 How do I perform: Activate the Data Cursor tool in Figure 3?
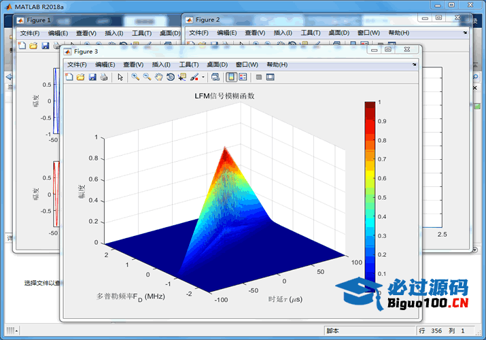click(182, 78)
